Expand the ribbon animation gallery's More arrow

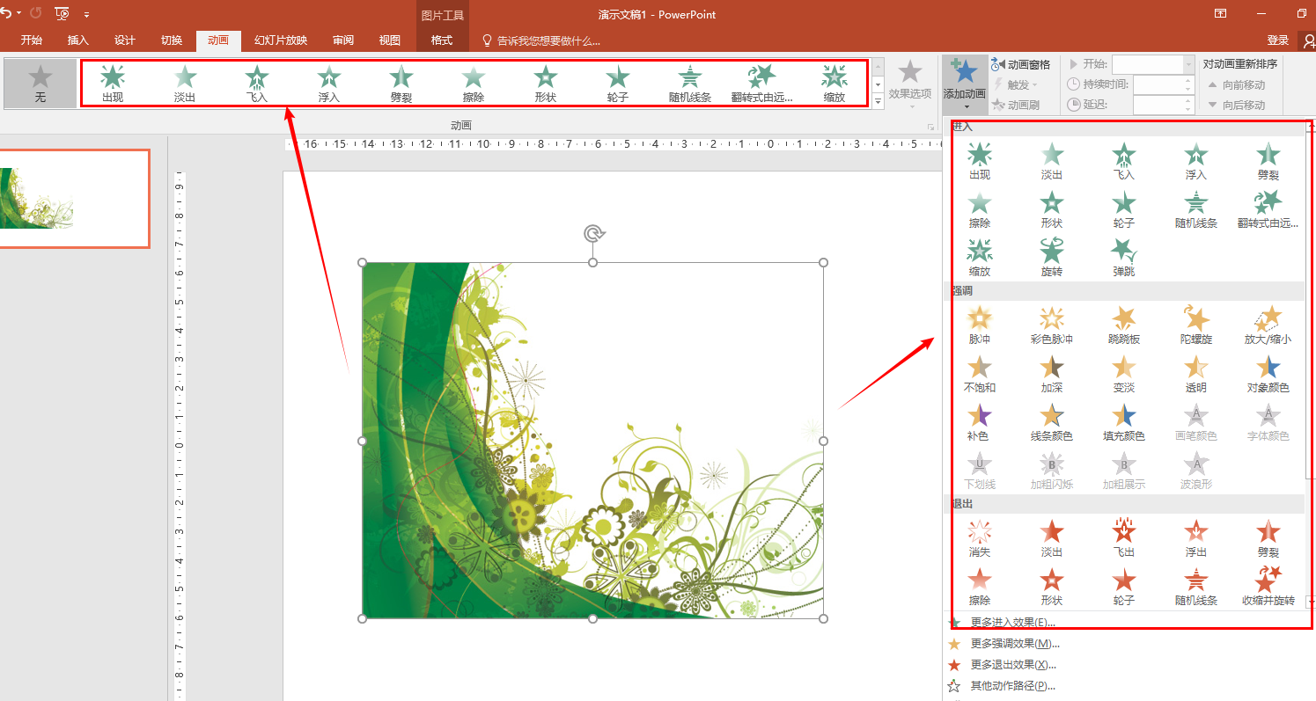pyautogui.click(x=878, y=102)
